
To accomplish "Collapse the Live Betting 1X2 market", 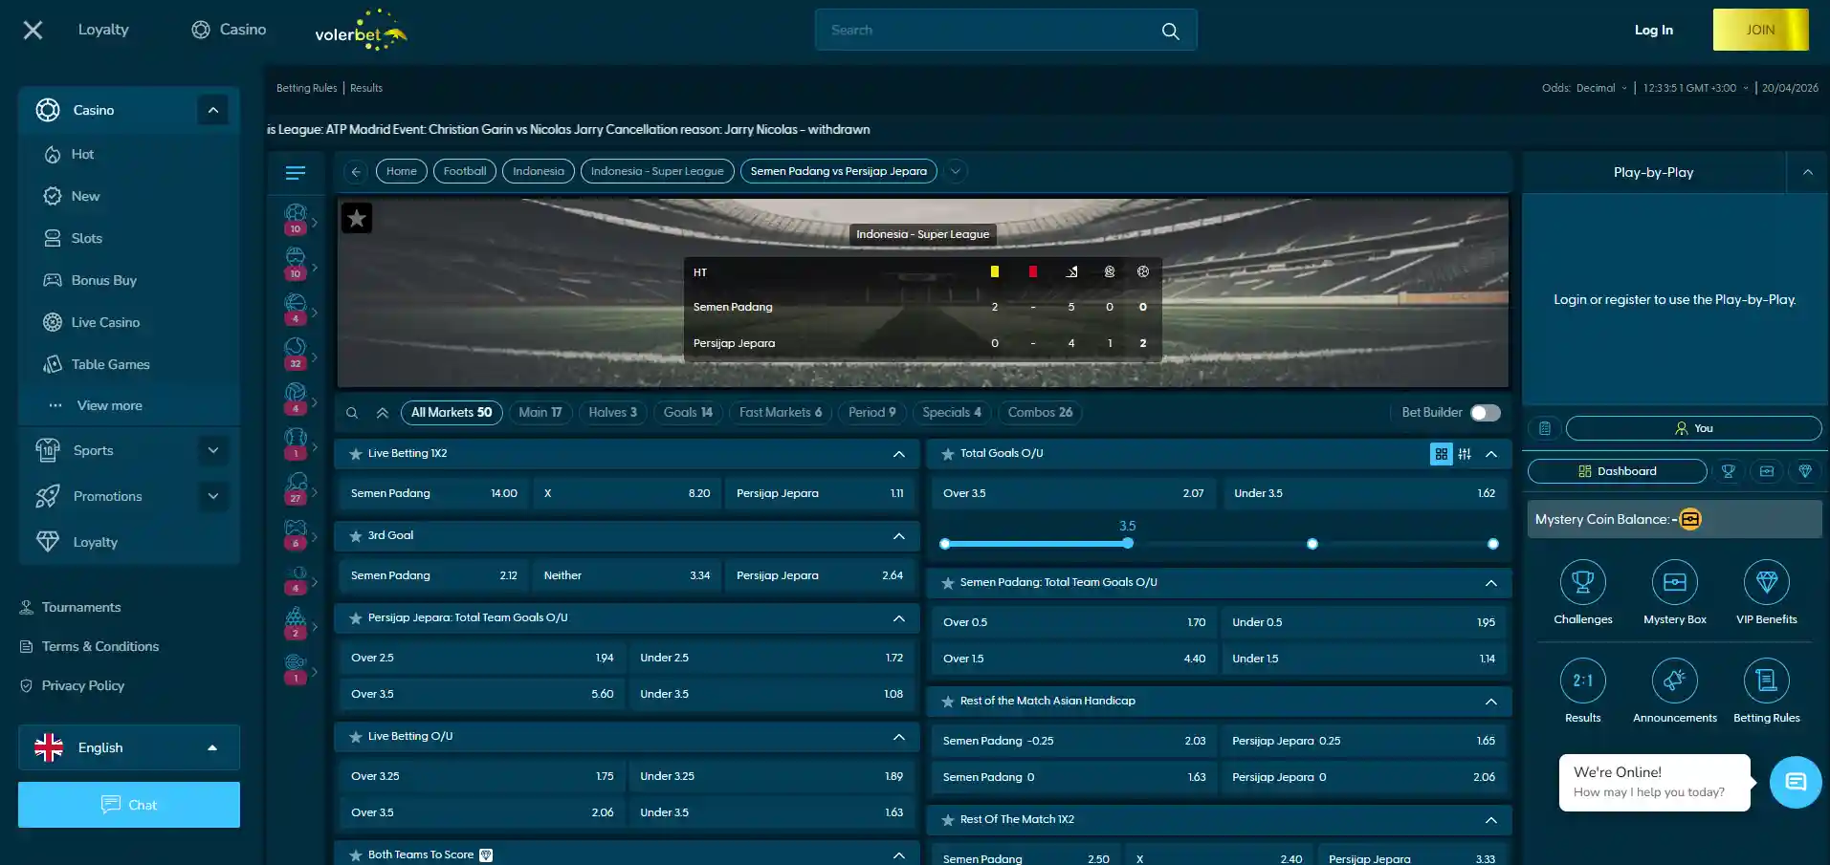I will [x=899, y=454].
